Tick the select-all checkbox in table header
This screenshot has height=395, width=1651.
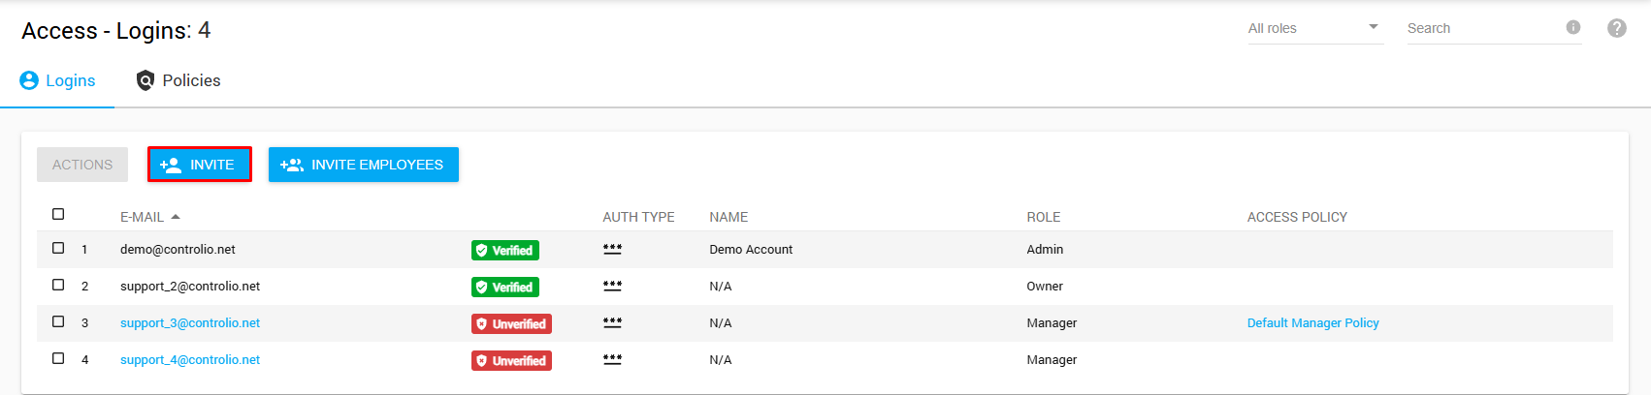click(x=58, y=214)
